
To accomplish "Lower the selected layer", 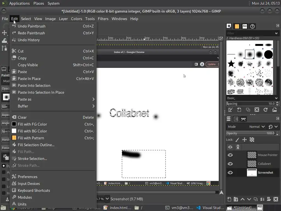I will (x=249, y=199).
